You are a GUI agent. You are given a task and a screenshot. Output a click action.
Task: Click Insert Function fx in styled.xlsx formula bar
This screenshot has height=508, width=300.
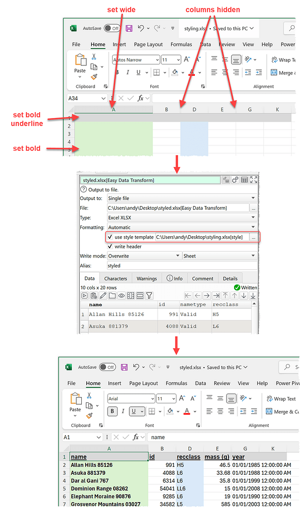[x=136, y=437]
